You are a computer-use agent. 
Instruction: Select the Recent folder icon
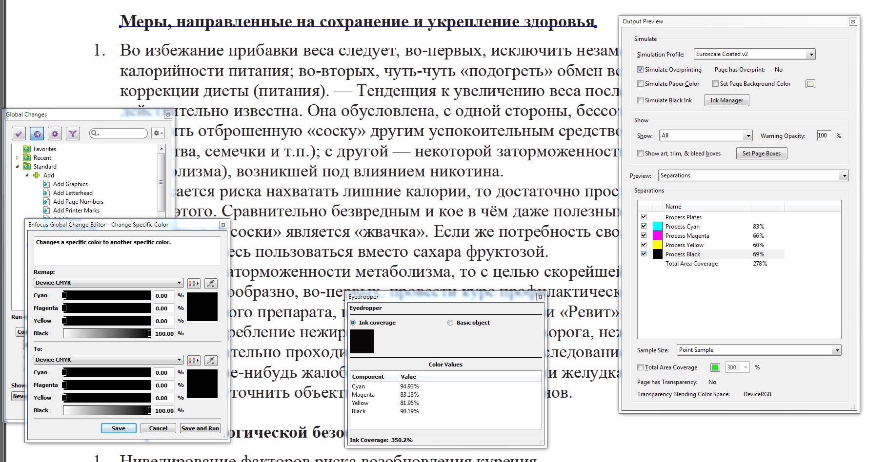(27, 158)
